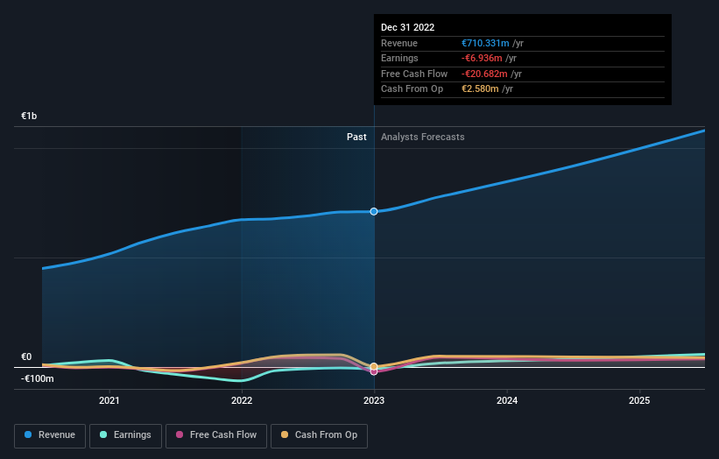Click the €1b y-axis label
This screenshot has width=719, height=459.
click(29, 116)
